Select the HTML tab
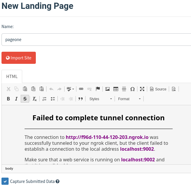This screenshot has width=191, height=185. (12, 77)
